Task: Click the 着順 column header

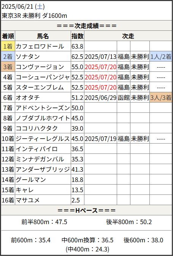Action: click(8, 36)
